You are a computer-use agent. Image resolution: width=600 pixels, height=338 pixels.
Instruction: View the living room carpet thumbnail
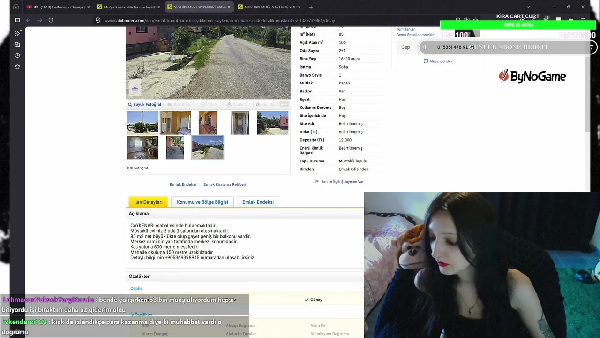coord(143,147)
